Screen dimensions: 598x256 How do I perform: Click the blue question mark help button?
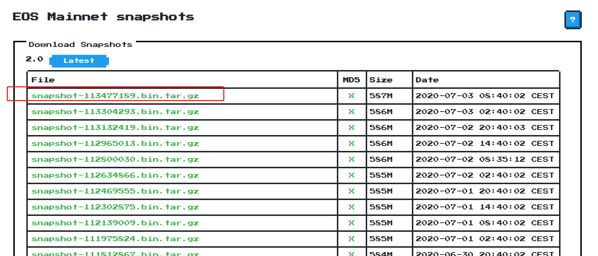[573, 19]
